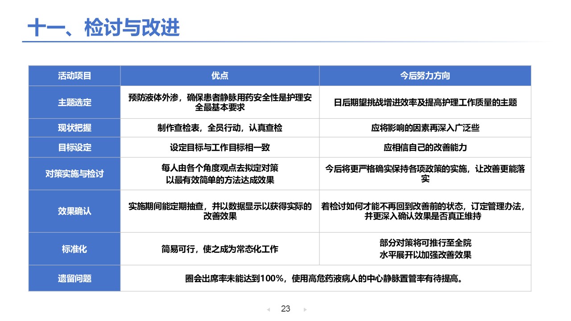This screenshot has height=321, width=571.
Task: Click the page number 23
Action: click(286, 309)
